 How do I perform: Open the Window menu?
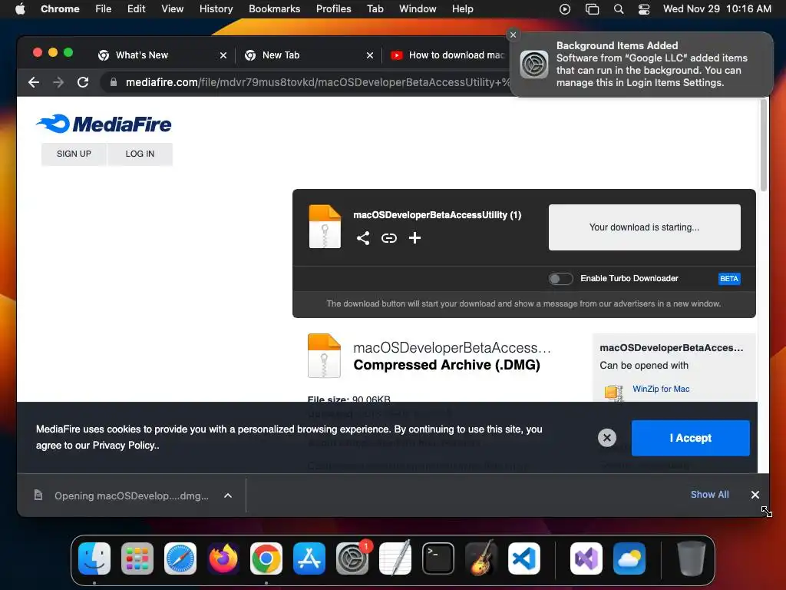tap(418, 9)
